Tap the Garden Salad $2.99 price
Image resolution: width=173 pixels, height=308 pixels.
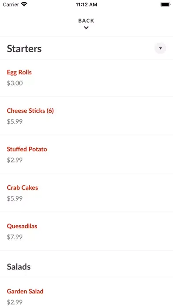tap(15, 302)
